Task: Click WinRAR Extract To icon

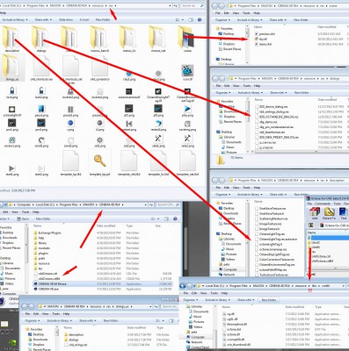Action: tap(330, 213)
